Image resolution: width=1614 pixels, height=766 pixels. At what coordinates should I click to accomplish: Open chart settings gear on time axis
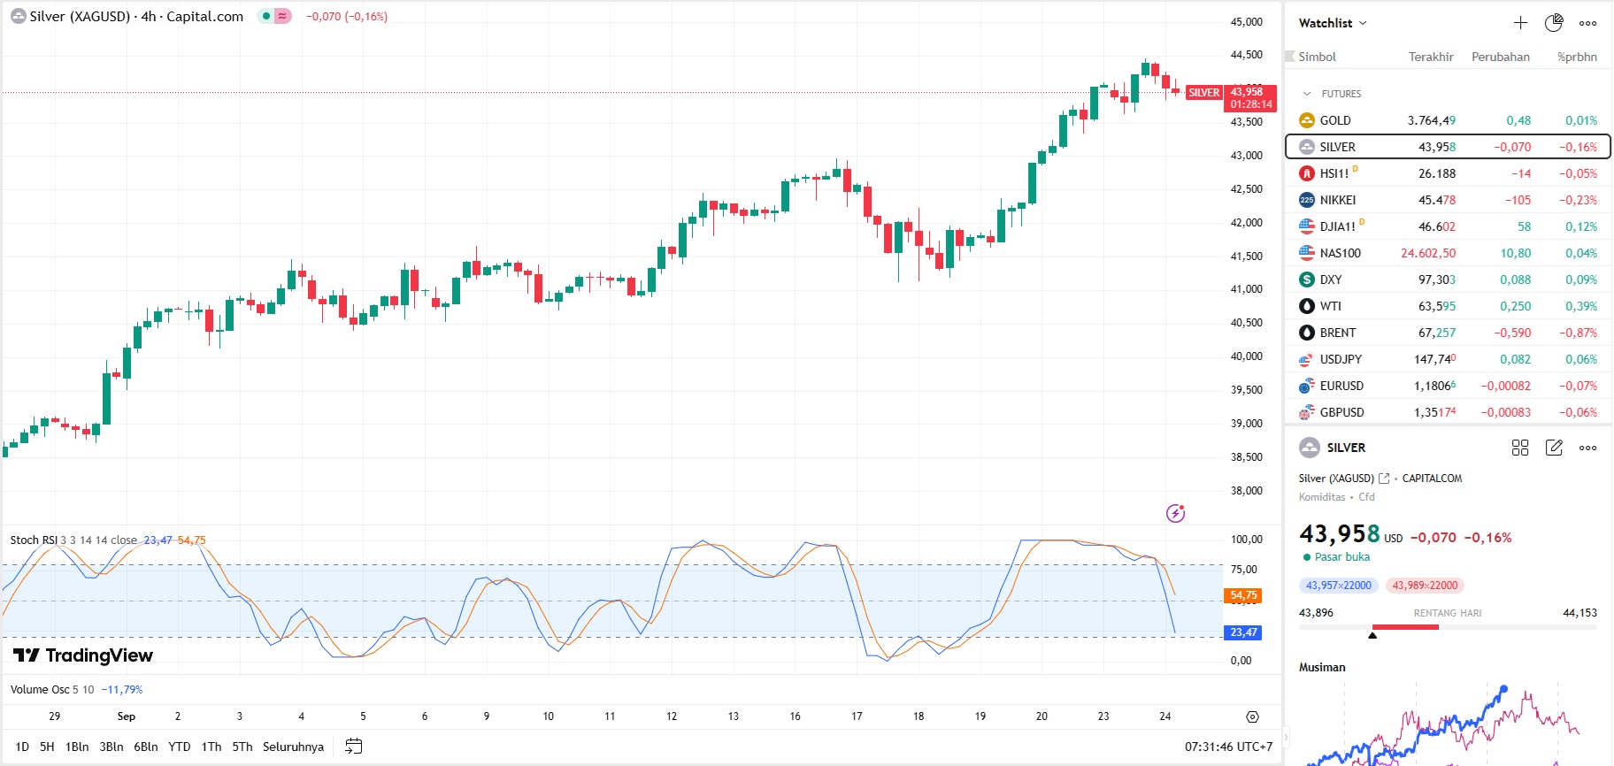pyautogui.click(x=1252, y=716)
